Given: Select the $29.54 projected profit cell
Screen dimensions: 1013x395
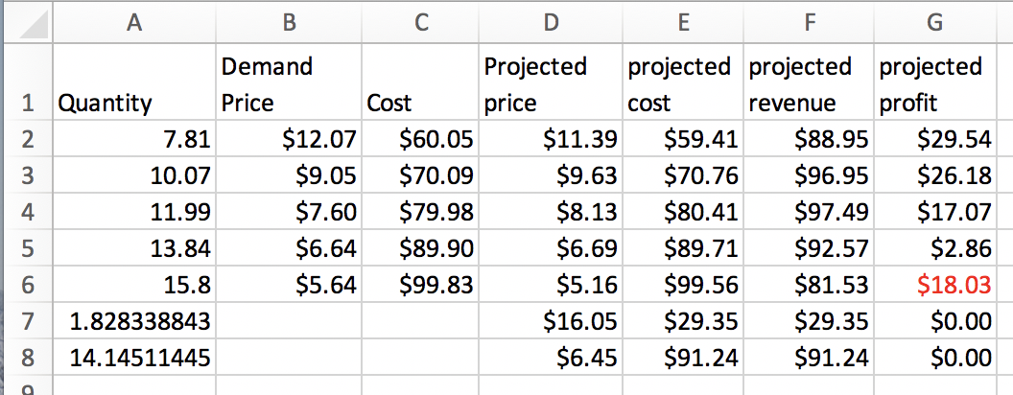Looking at the screenshot, I should [936, 141].
